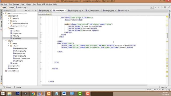Expand the brand folder
Image resolution: width=171 pixels, height=96 pixels.
click(9, 43)
